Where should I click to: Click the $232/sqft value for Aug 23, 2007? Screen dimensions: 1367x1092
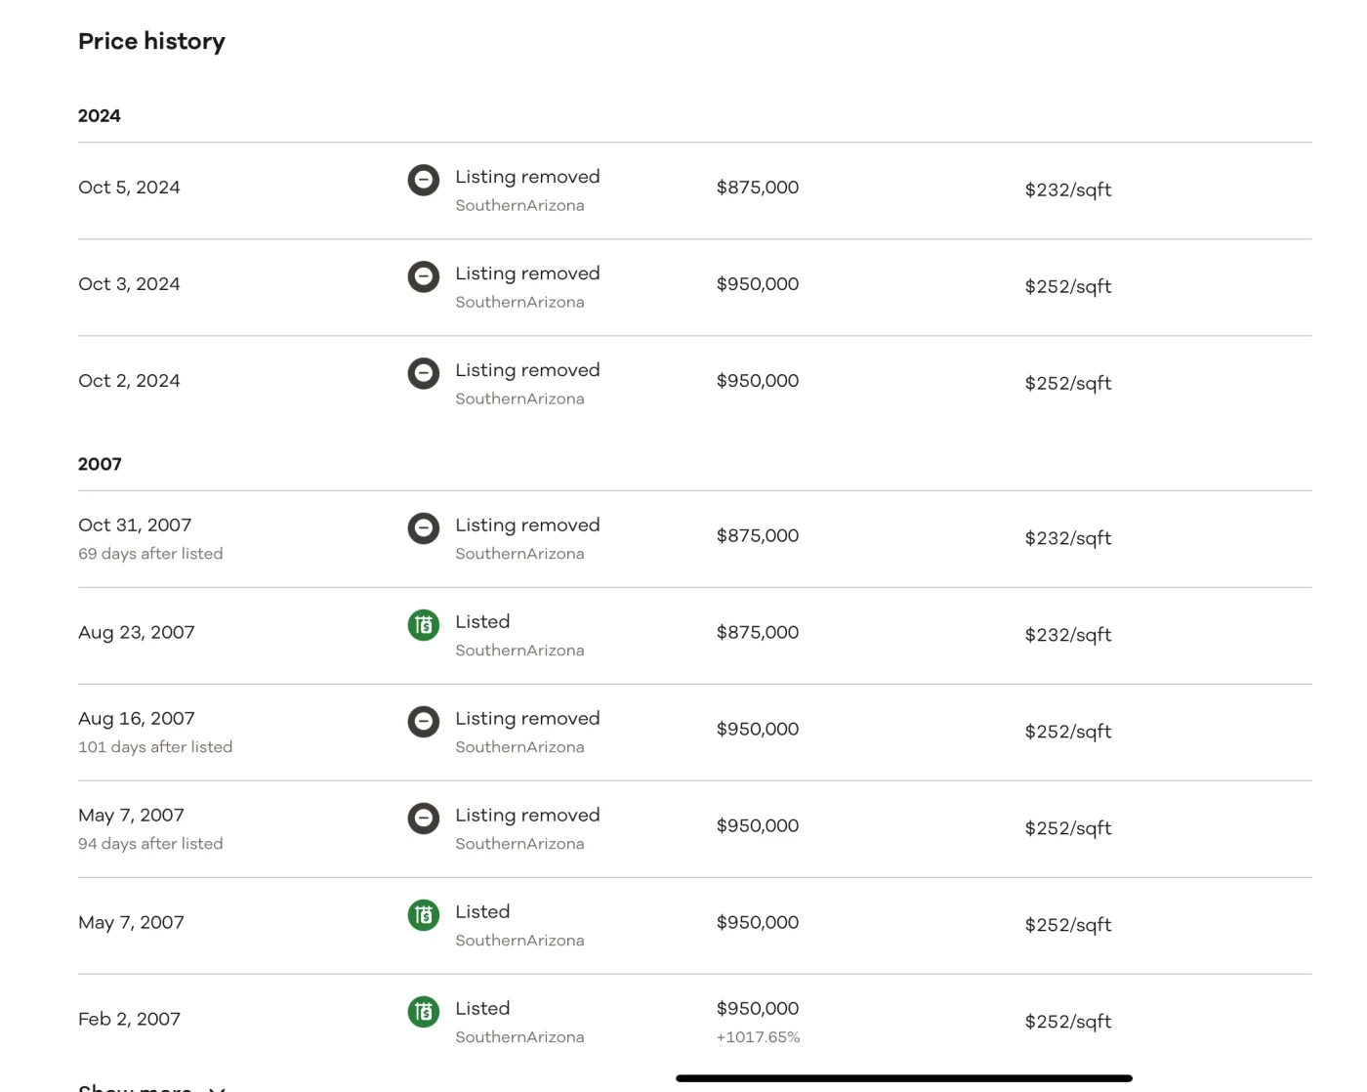(x=1067, y=635)
